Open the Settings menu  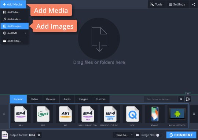coord(177,4)
